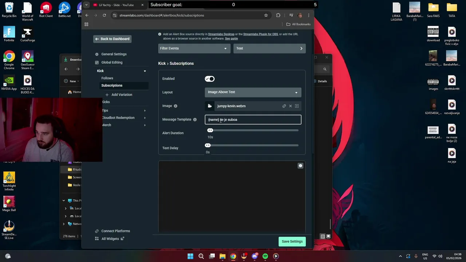View site information icon in address bar
Viewport: 466px width, 262px height.
115,15
